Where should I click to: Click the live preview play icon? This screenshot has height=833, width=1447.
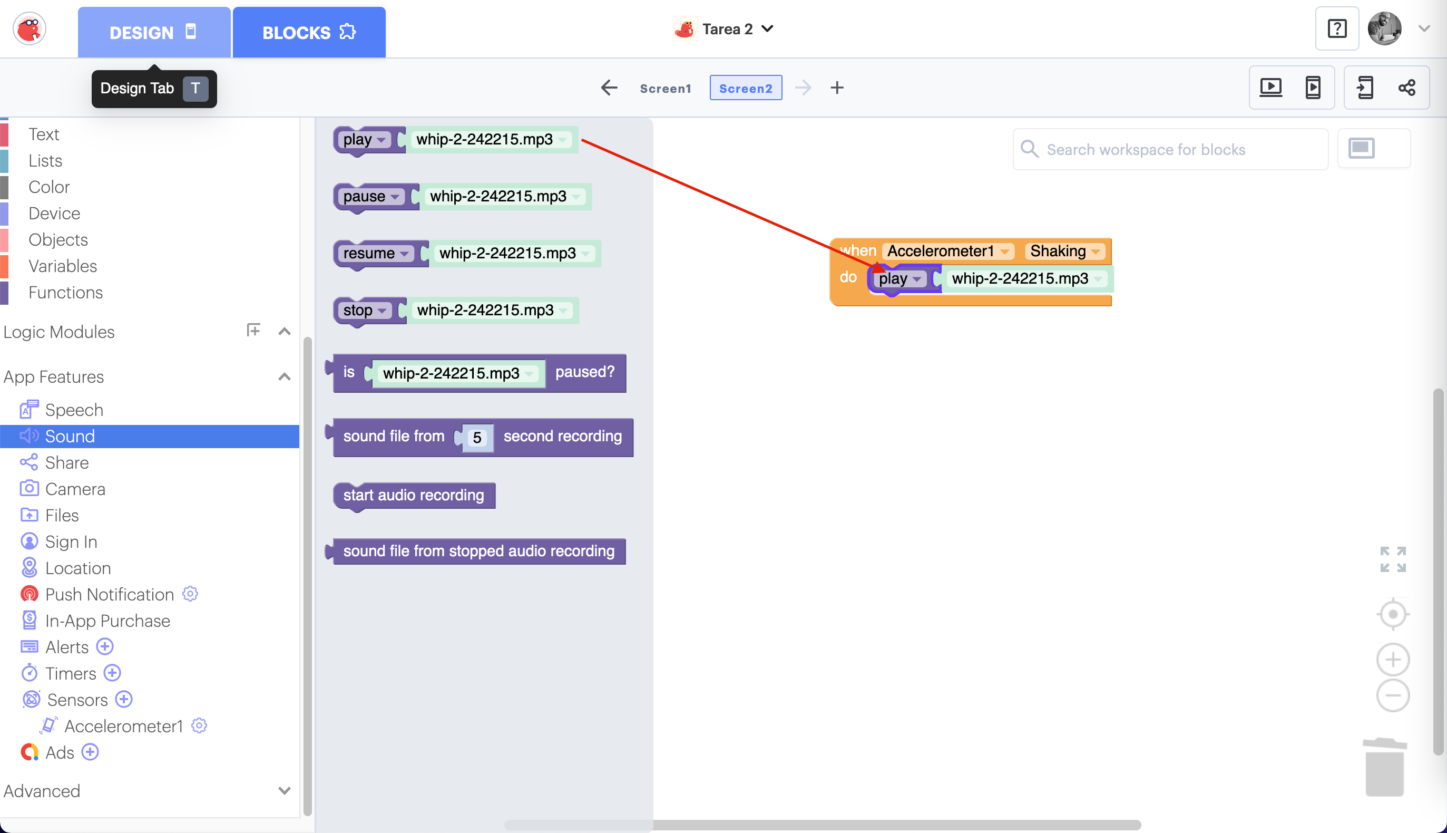tap(1270, 88)
